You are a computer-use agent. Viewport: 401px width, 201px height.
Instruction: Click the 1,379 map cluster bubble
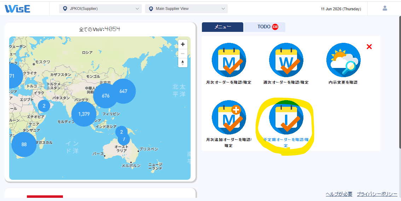(84, 114)
